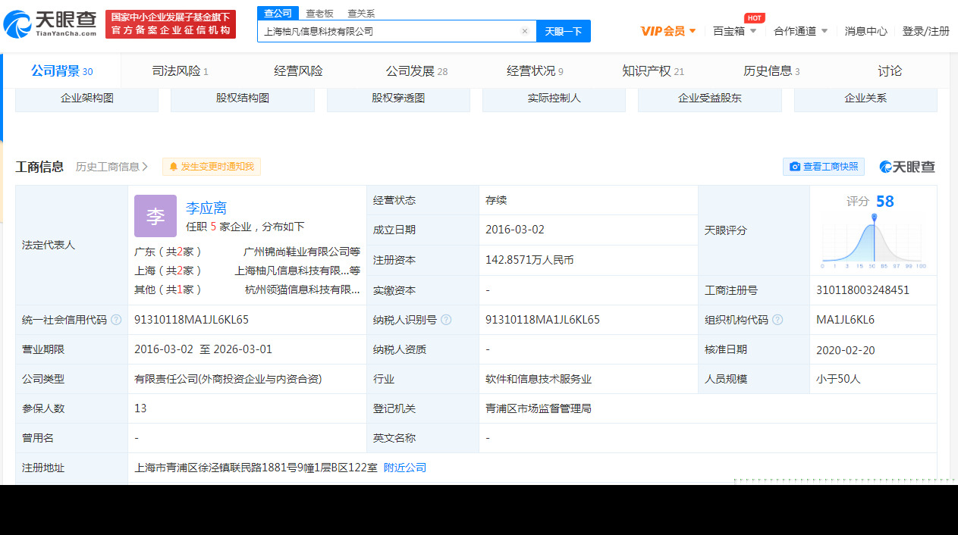Click the 成立日期 value 2016-03-02

(515, 230)
